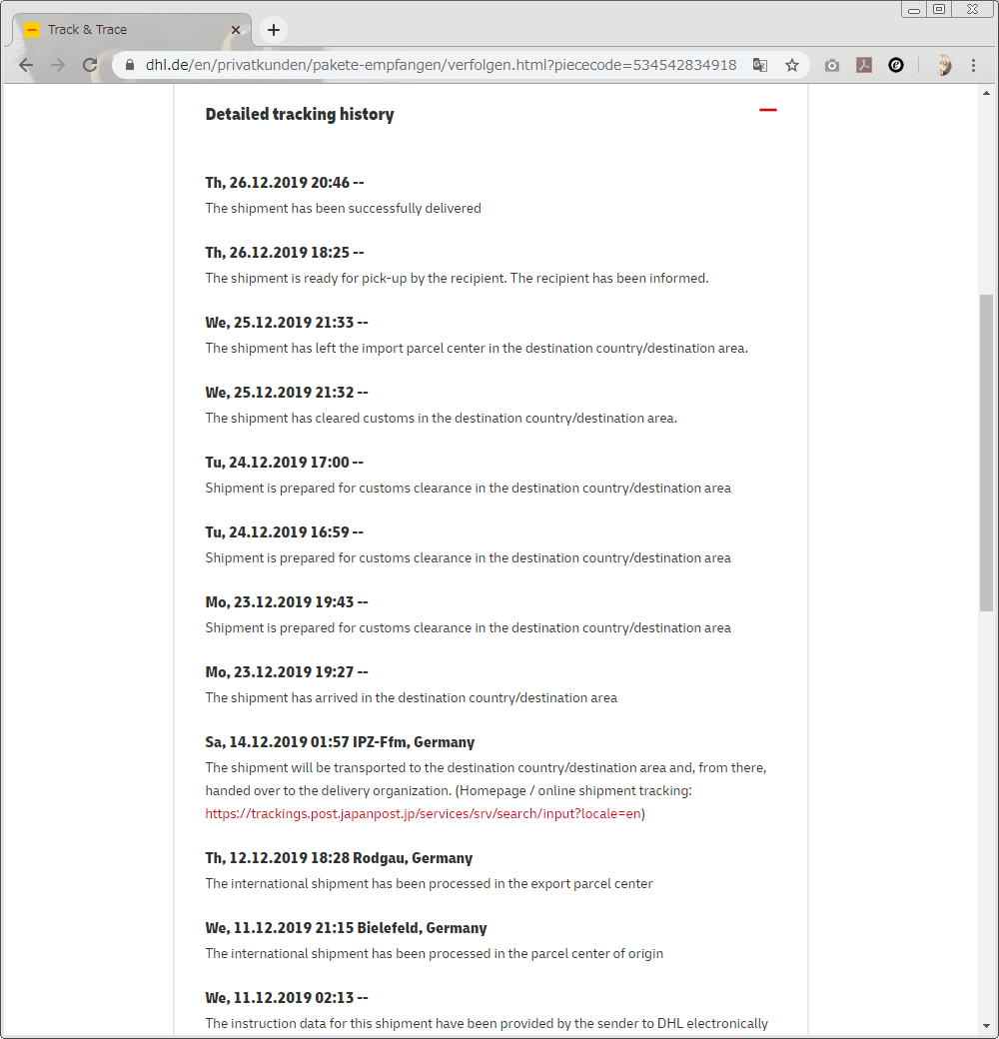Click the scrollbar down arrow
Viewport: 999px width, 1039px height.
tap(987, 1027)
